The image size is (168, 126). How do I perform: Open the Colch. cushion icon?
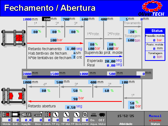click(48, 115)
